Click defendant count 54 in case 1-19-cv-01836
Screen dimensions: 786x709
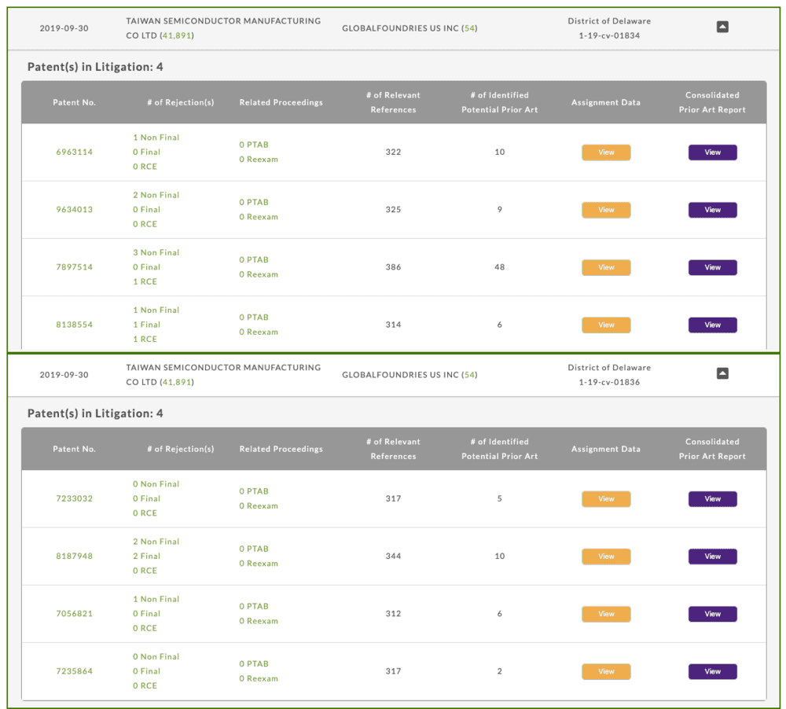469,375
